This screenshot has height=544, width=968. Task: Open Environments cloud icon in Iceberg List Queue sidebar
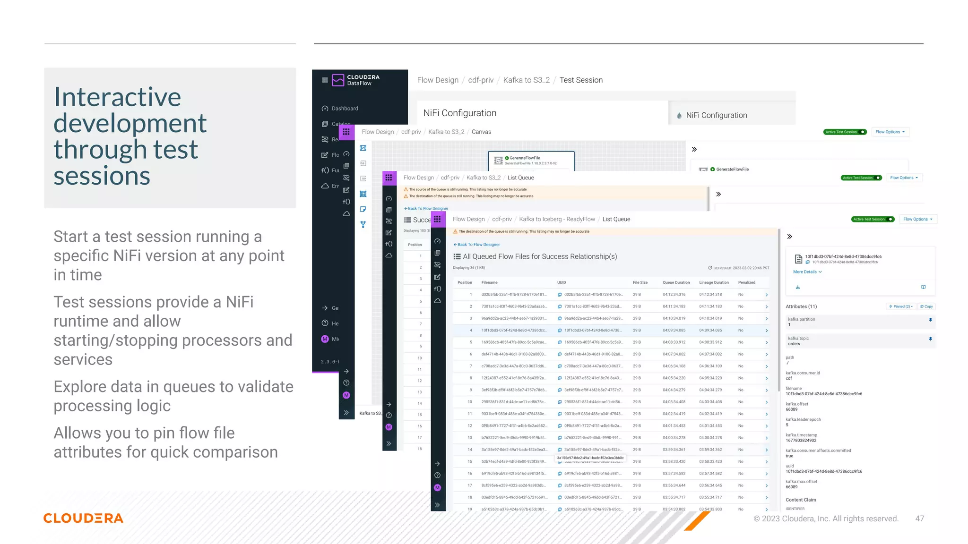coord(438,301)
